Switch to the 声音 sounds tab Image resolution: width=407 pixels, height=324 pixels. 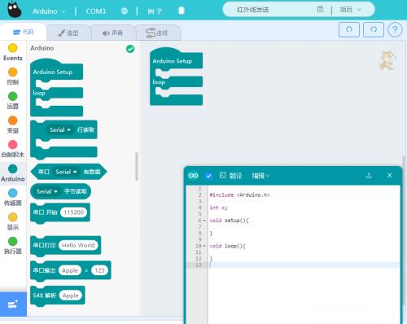(x=112, y=33)
